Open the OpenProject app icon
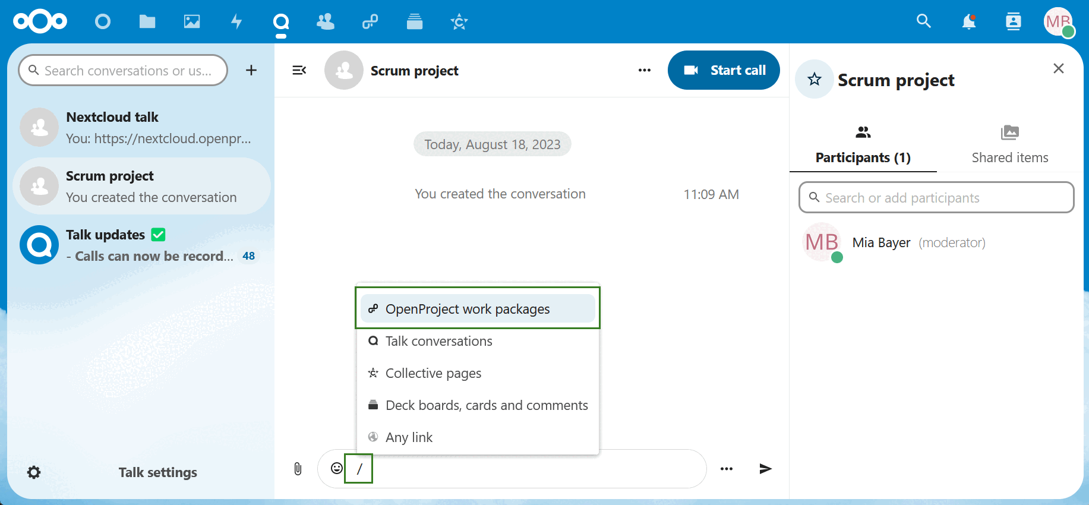 coord(370,22)
